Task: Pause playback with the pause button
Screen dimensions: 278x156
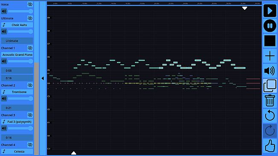Action: click(x=269, y=26)
